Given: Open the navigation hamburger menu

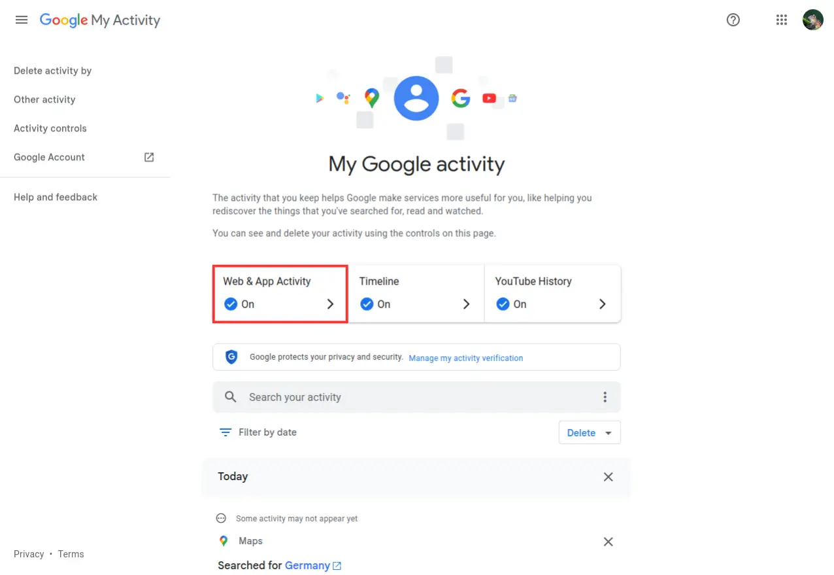Looking at the screenshot, I should coord(21,20).
